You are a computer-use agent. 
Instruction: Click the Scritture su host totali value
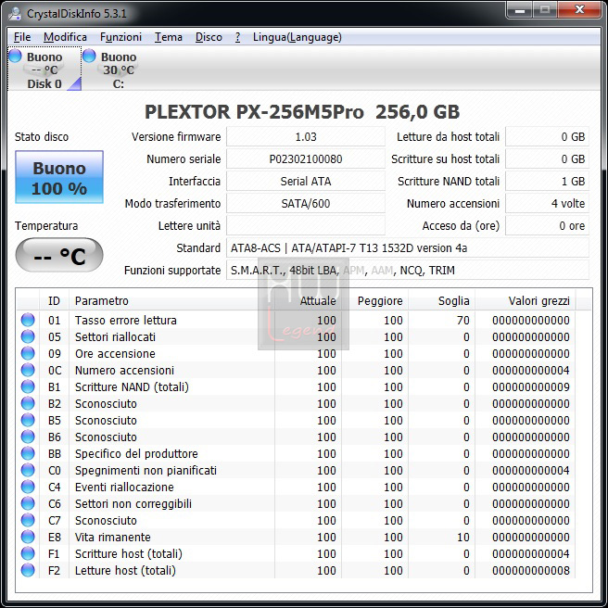point(547,159)
